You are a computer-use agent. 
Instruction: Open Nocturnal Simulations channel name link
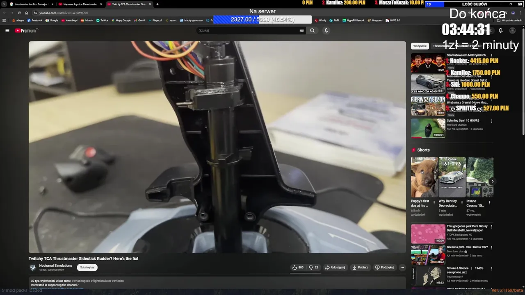point(55,265)
